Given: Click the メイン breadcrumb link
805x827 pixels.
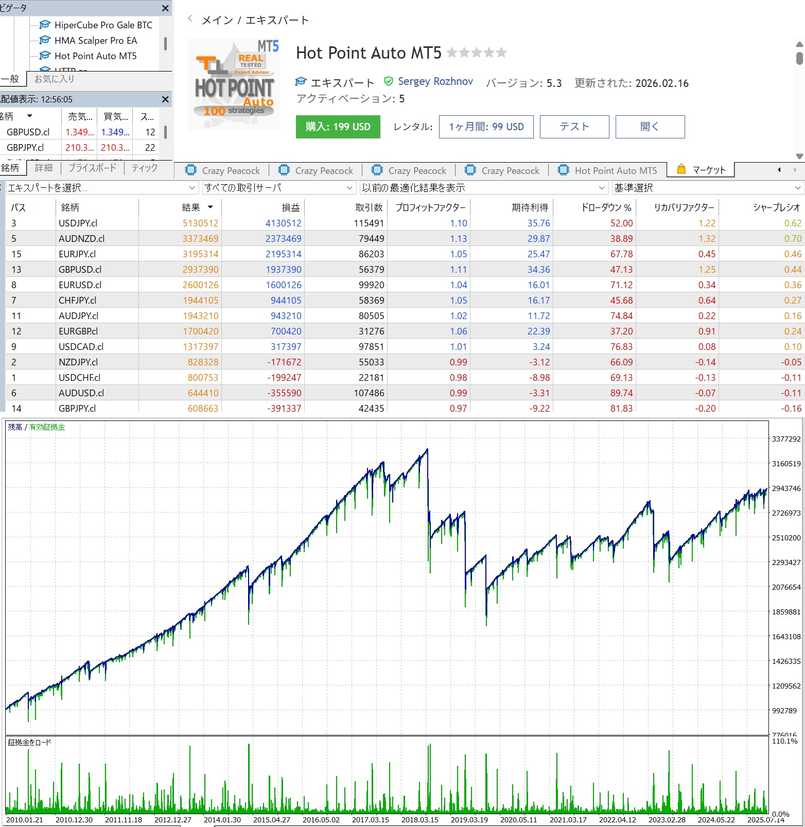Looking at the screenshot, I should coord(217,20).
